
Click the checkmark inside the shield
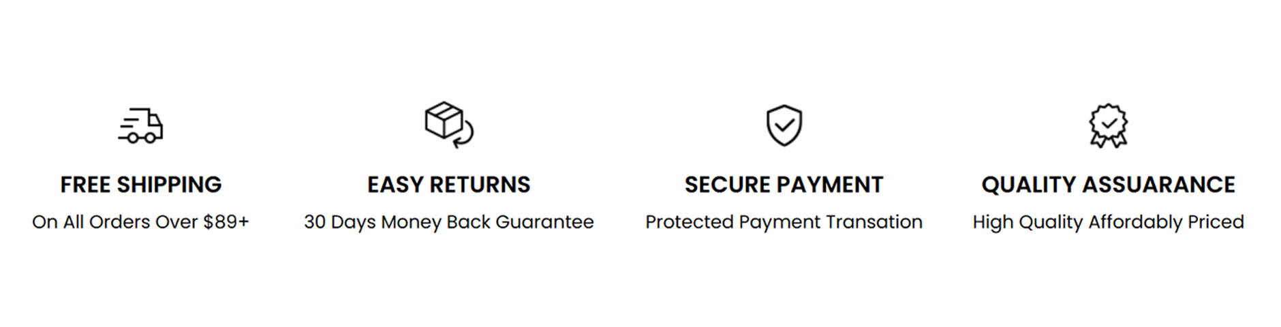click(x=784, y=125)
